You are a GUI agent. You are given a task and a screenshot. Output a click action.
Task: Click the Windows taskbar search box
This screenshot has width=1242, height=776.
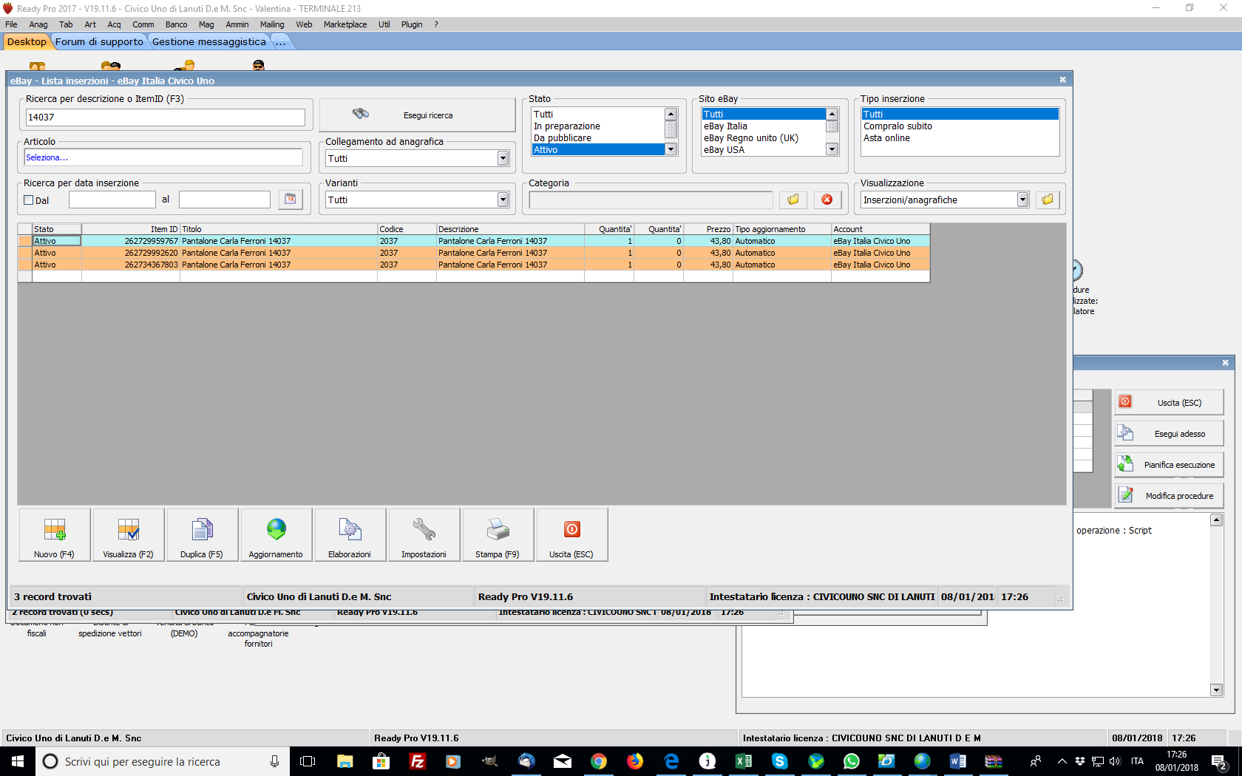[x=162, y=761]
